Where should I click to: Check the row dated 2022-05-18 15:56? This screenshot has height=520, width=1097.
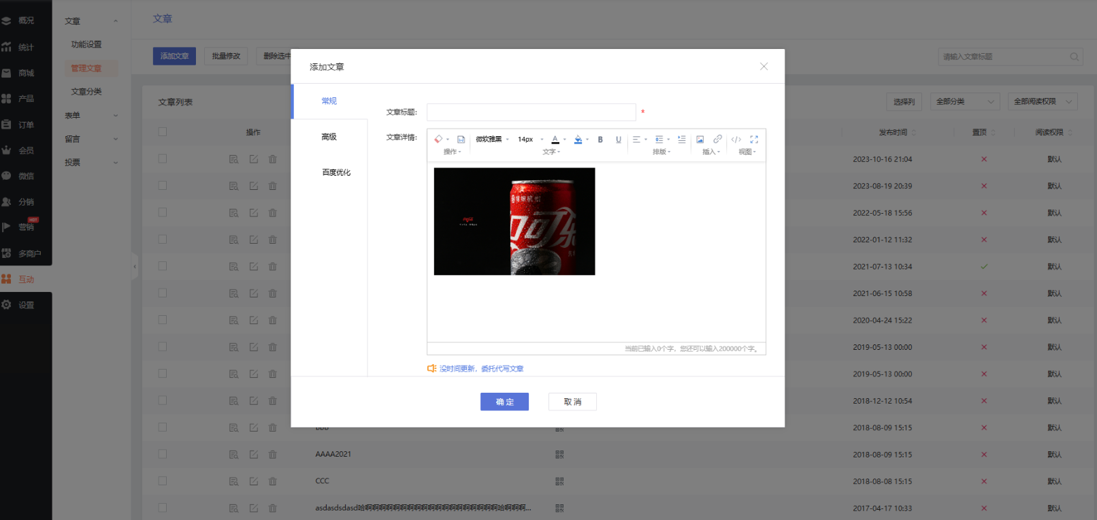point(162,212)
